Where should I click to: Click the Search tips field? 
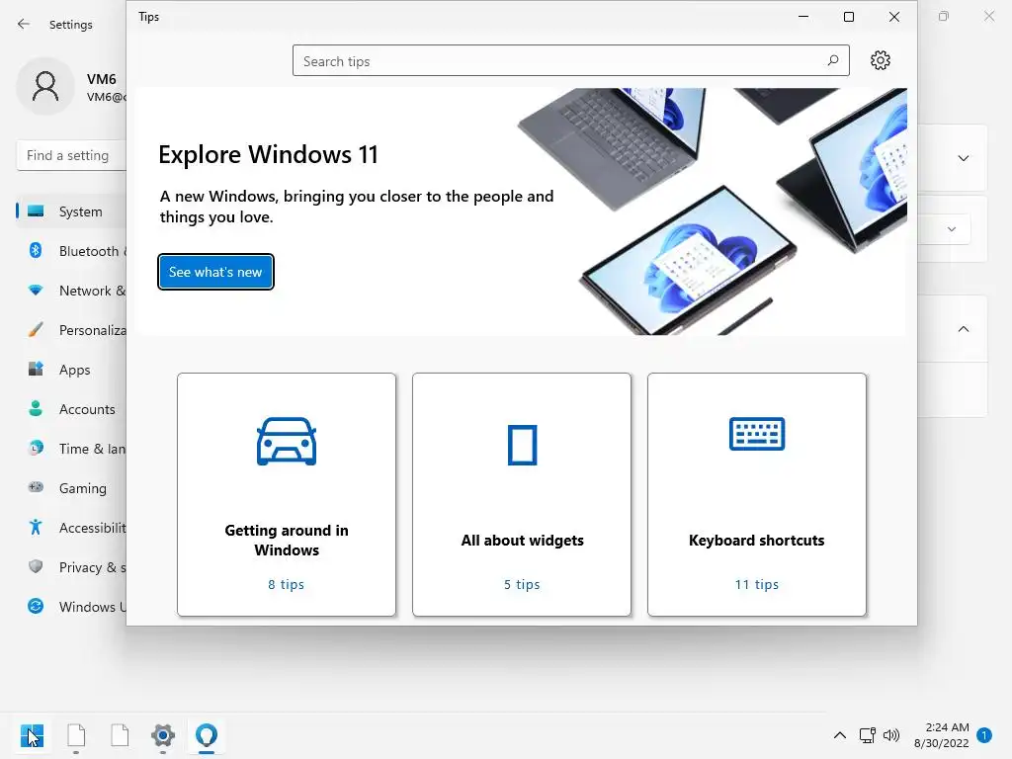(570, 60)
